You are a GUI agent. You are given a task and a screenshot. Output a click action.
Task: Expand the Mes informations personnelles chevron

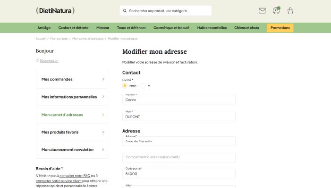point(103,97)
